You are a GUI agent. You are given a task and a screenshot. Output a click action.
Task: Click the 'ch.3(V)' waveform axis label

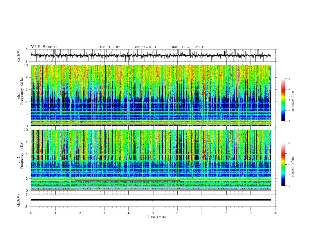(x=19, y=200)
